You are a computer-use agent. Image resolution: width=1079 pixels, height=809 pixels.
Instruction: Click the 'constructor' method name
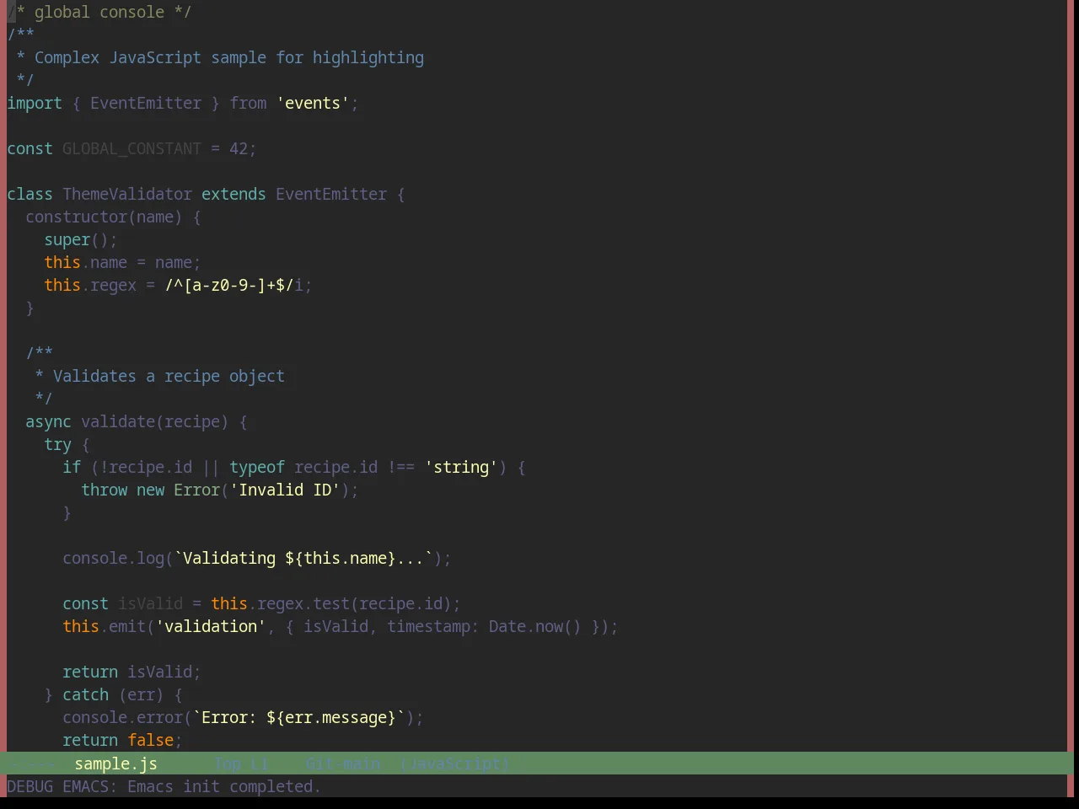[x=76, y=217]
